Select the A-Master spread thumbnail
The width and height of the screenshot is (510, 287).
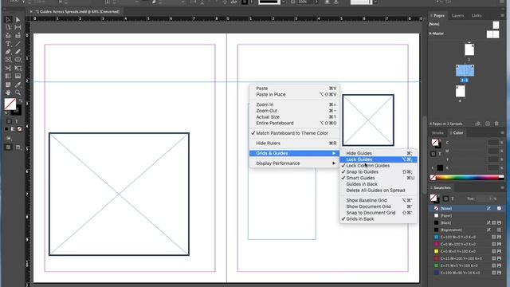click(x=492, y=33)
